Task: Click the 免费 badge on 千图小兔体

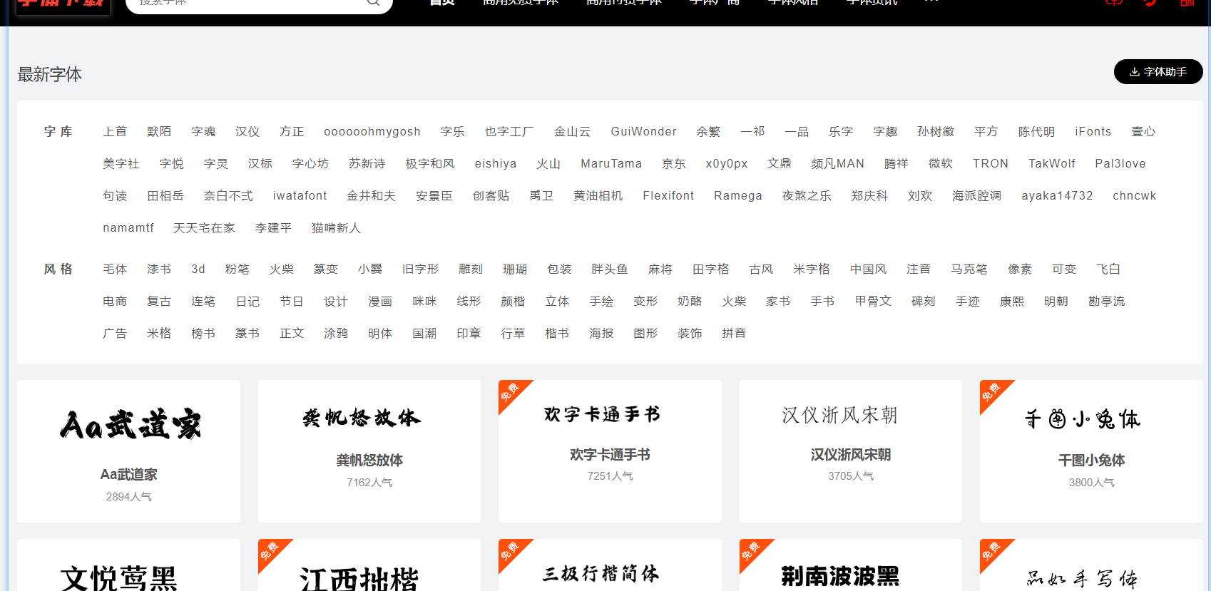Action: pyautogui.click(x=991, y=391)
